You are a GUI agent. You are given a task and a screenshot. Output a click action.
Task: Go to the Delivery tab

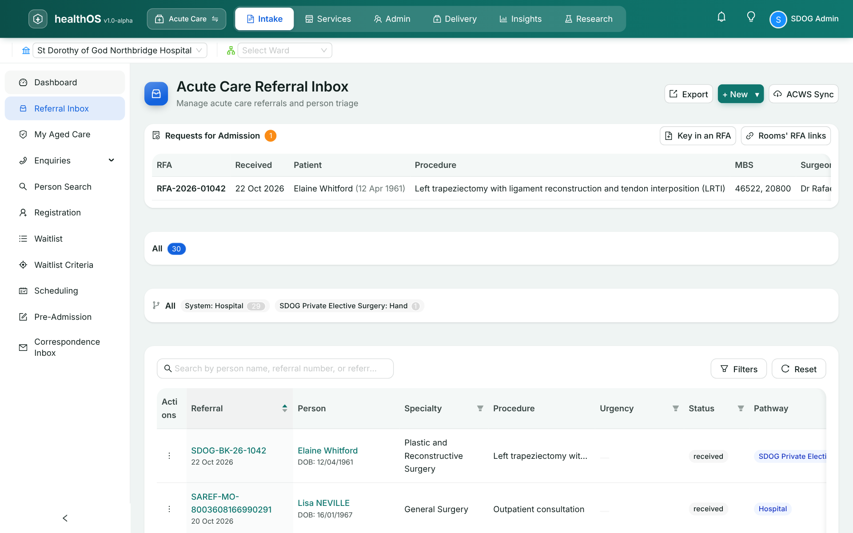point(454,19)
